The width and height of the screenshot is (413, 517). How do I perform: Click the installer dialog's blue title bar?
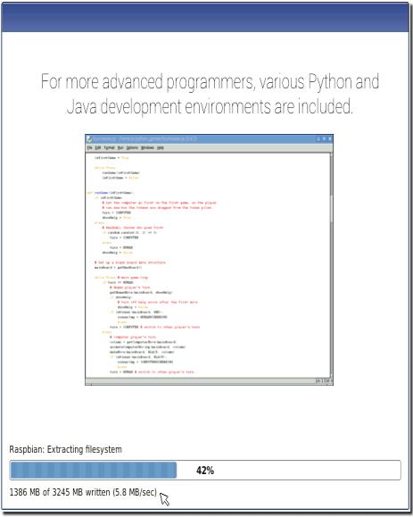tap(205, 18)
